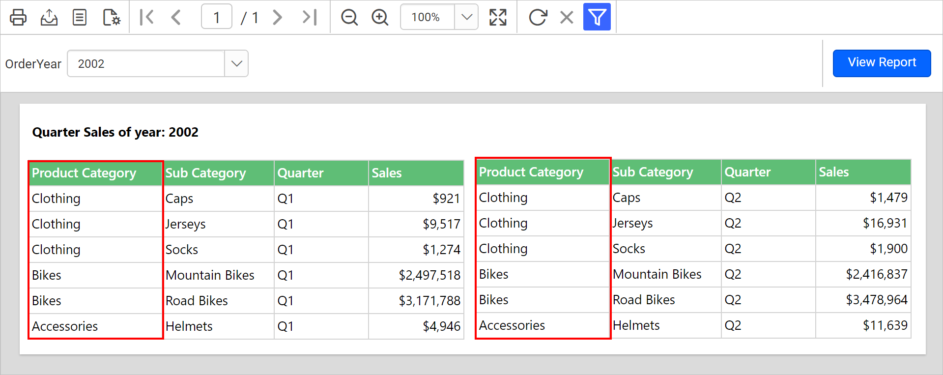This screenshot has width=943, height=375.
Task: Expand the zoom percentage dropdown arrow
Action: tap(466, 17)
